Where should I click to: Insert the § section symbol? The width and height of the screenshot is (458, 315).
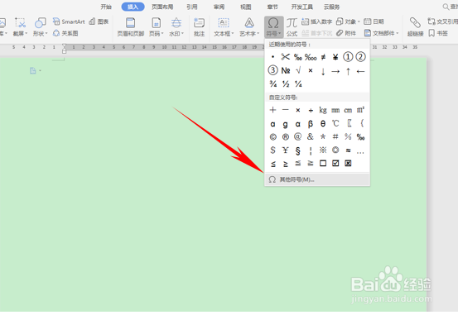click(x=298, y=150)
